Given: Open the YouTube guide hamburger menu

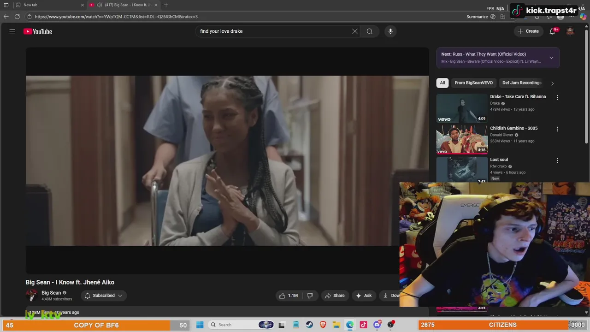Looking at the screenshot, I should [12, 31].
